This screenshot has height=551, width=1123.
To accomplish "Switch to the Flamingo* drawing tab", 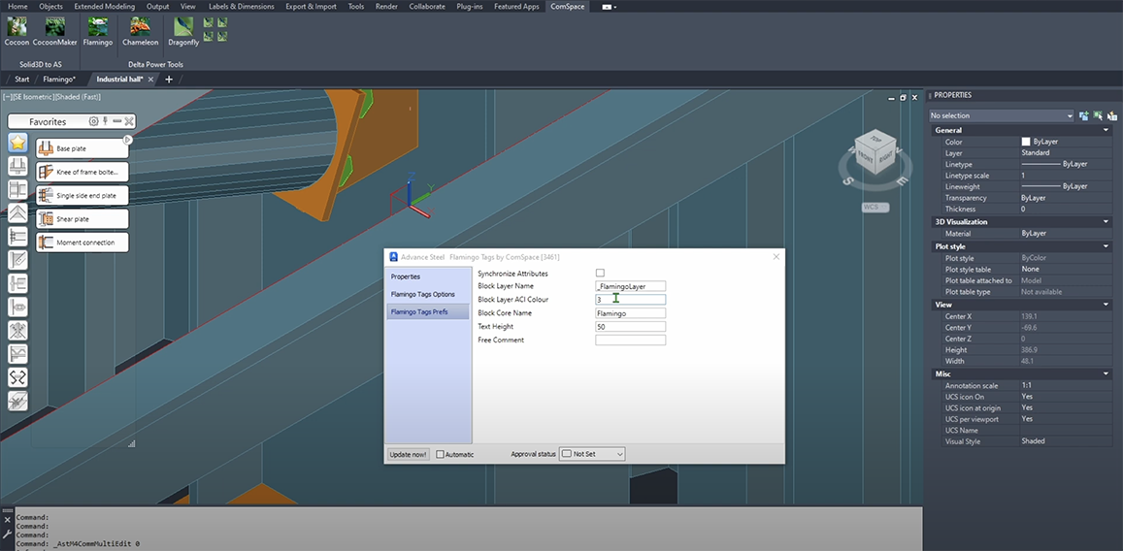I will point(59,80).
